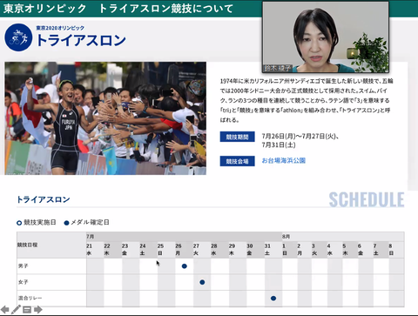
Task: Click the 混合リレー medal dot on July 31
Action: coord(273,298)
